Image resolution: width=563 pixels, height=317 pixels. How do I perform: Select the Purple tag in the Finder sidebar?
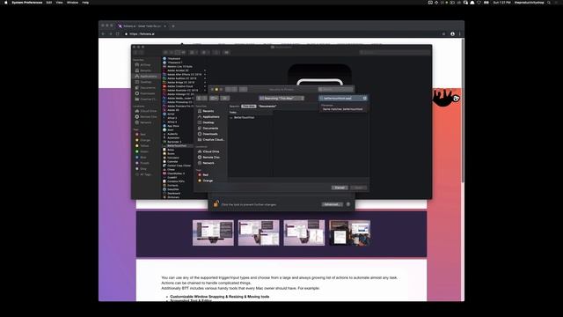coord(144,163)
